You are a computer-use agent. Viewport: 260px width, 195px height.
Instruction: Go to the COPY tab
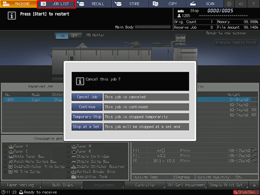pyautogui.click(x=167, y=4)
